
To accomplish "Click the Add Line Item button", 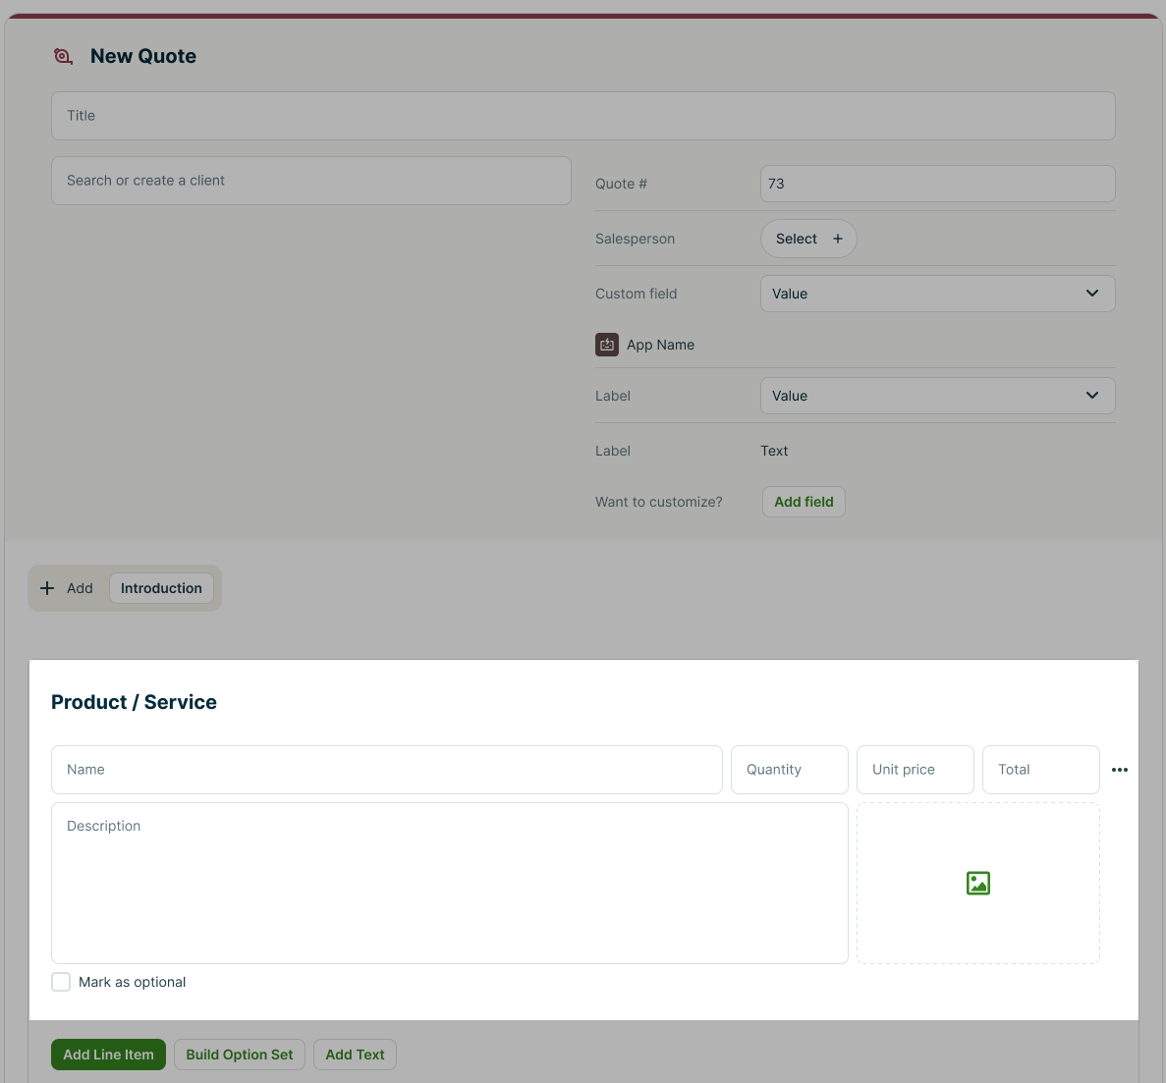I will [x=108, y=1055].
